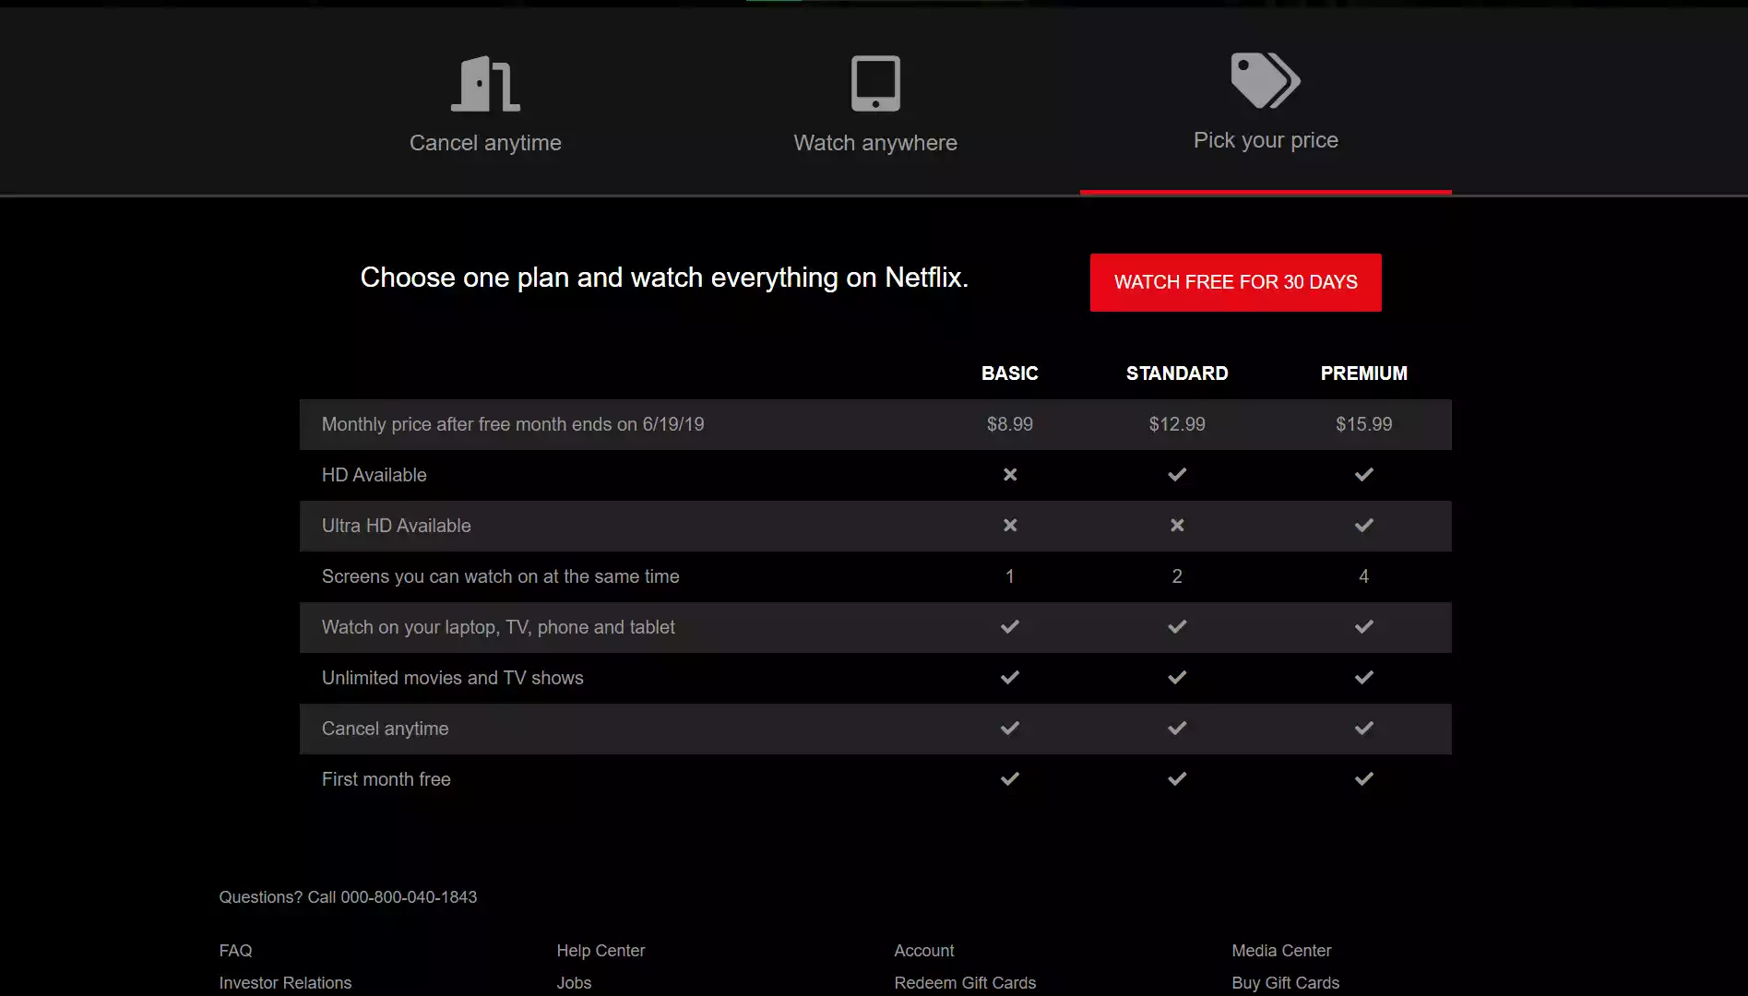1748x996 pixels.
Task: Select the BASIC plan column header
Action: coord(1010,373)
